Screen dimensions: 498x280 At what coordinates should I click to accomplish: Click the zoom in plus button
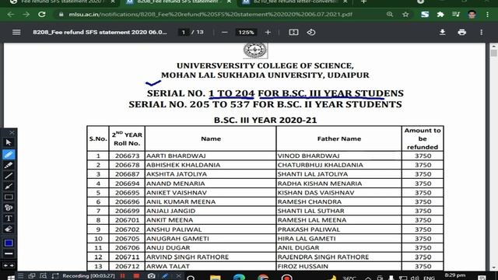(268, 33)
